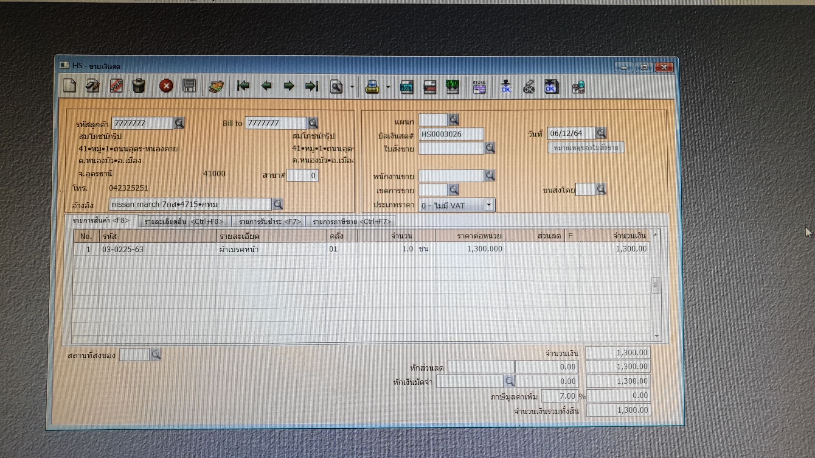
Task: Click the Bill to lookup magnifier
Action: (x=313, y=123)
